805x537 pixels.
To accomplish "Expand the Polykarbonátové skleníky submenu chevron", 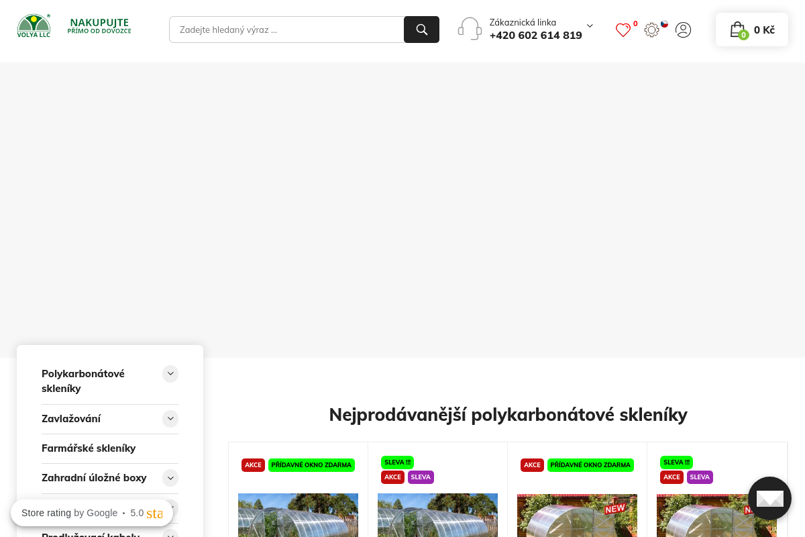I will 170,374.
